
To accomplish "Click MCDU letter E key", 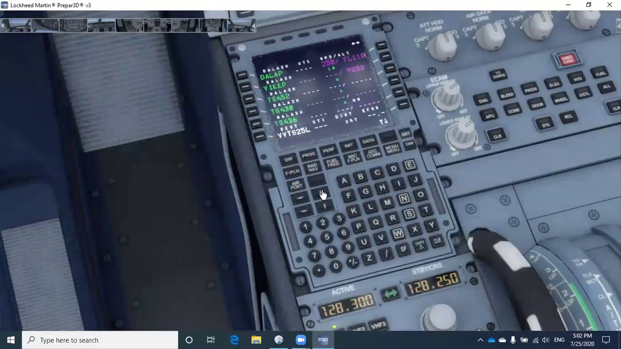I will tap(410, 165).
